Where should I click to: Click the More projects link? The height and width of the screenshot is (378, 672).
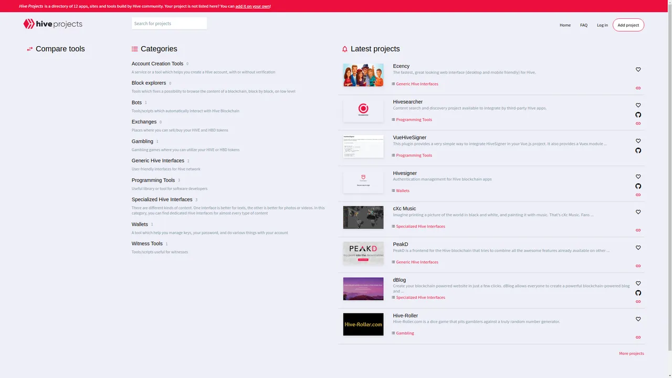click(x=631, y=353)
